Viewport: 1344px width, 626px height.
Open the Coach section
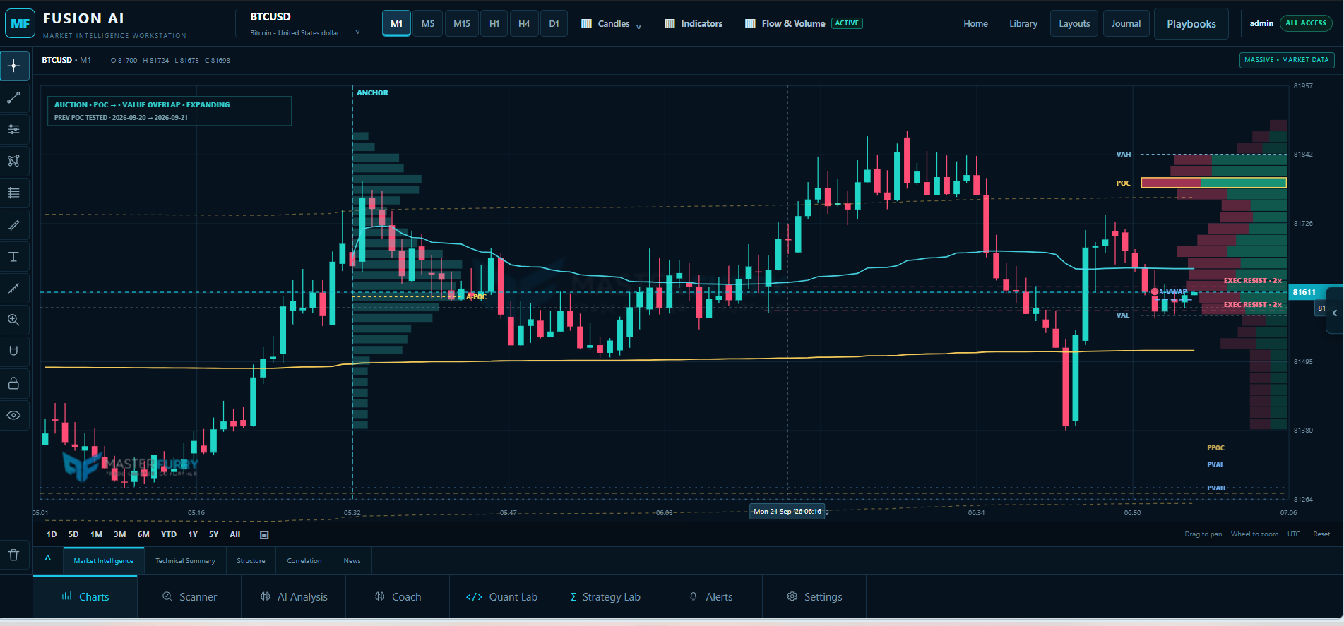(398, 597)
